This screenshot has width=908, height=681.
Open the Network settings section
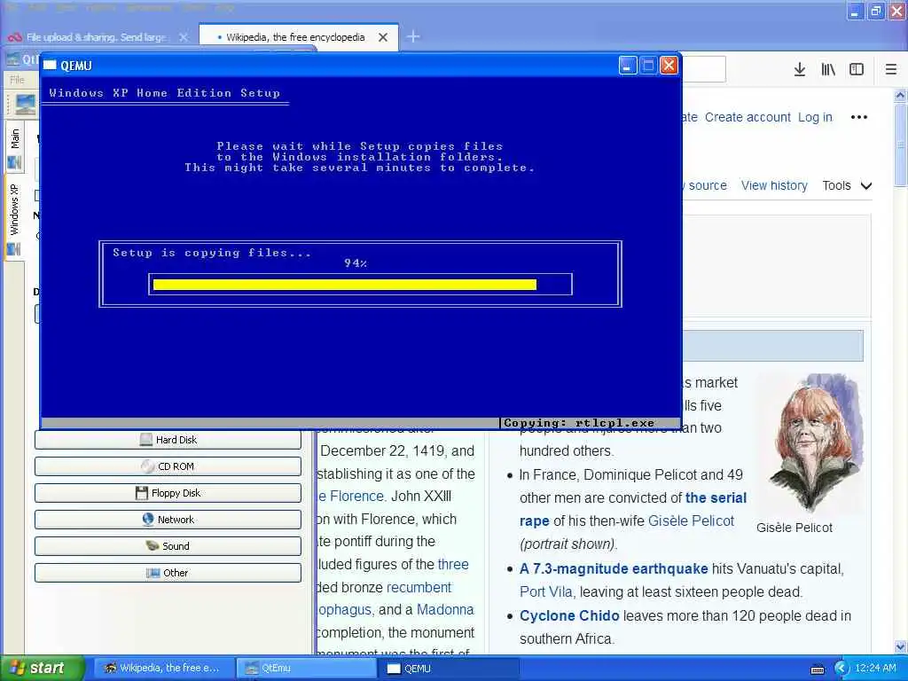coord(168,520)
